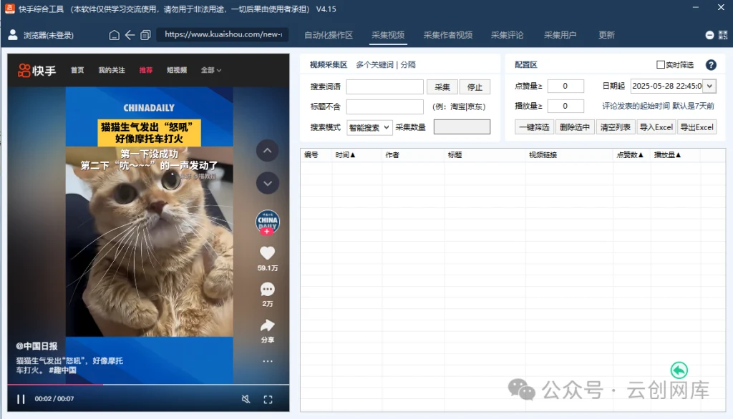Viewport: 733px width, 419px height.
Task: Open the 采集作者视频 tab
Action: (x=448, y=35)
